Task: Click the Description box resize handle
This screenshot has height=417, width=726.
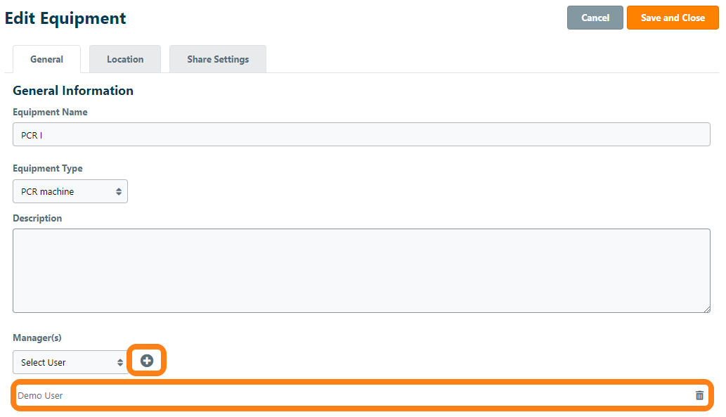Action: pyautogui.click(x=706, y=309)
